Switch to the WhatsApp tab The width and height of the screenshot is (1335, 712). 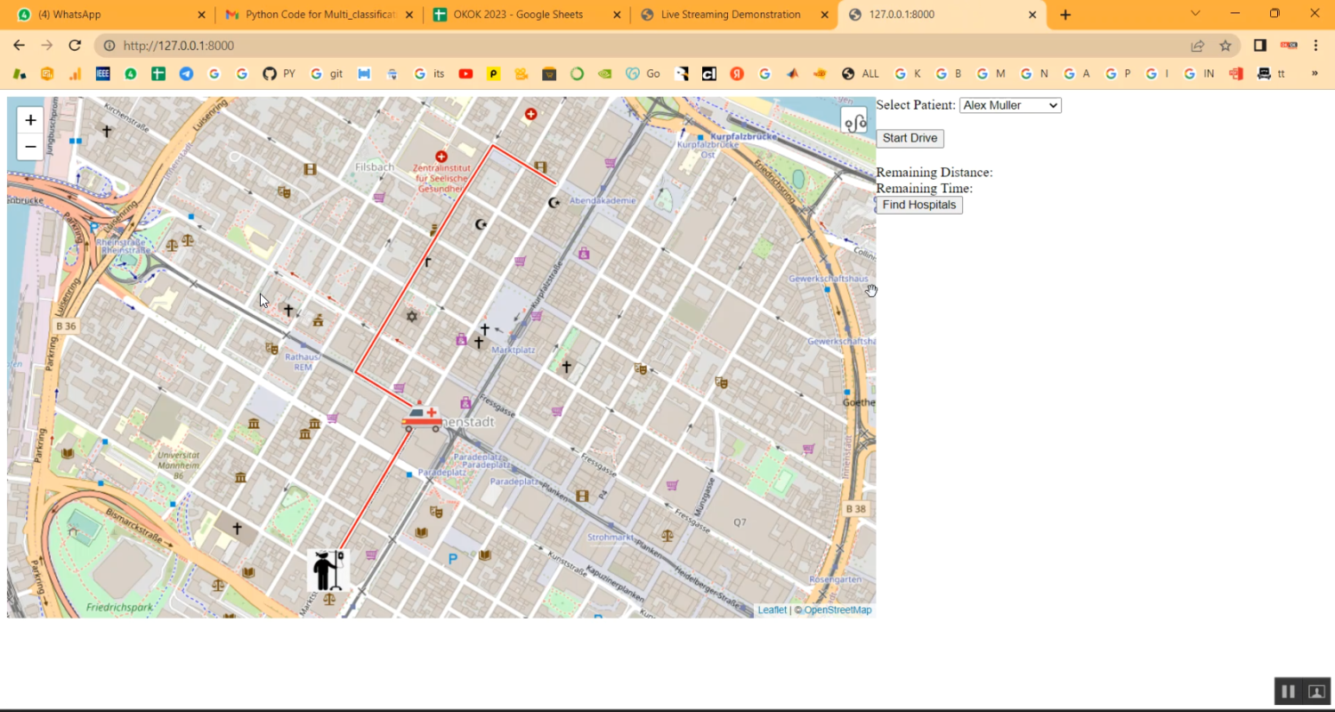(x=107, y=15)
